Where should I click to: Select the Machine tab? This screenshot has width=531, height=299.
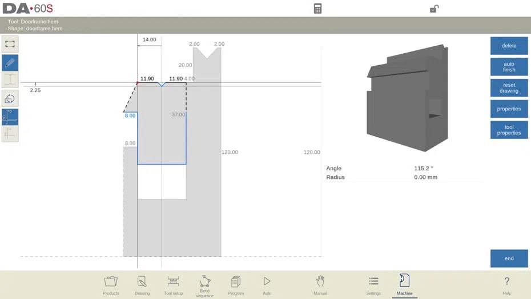pyautogui.click(x=404, y=285)
